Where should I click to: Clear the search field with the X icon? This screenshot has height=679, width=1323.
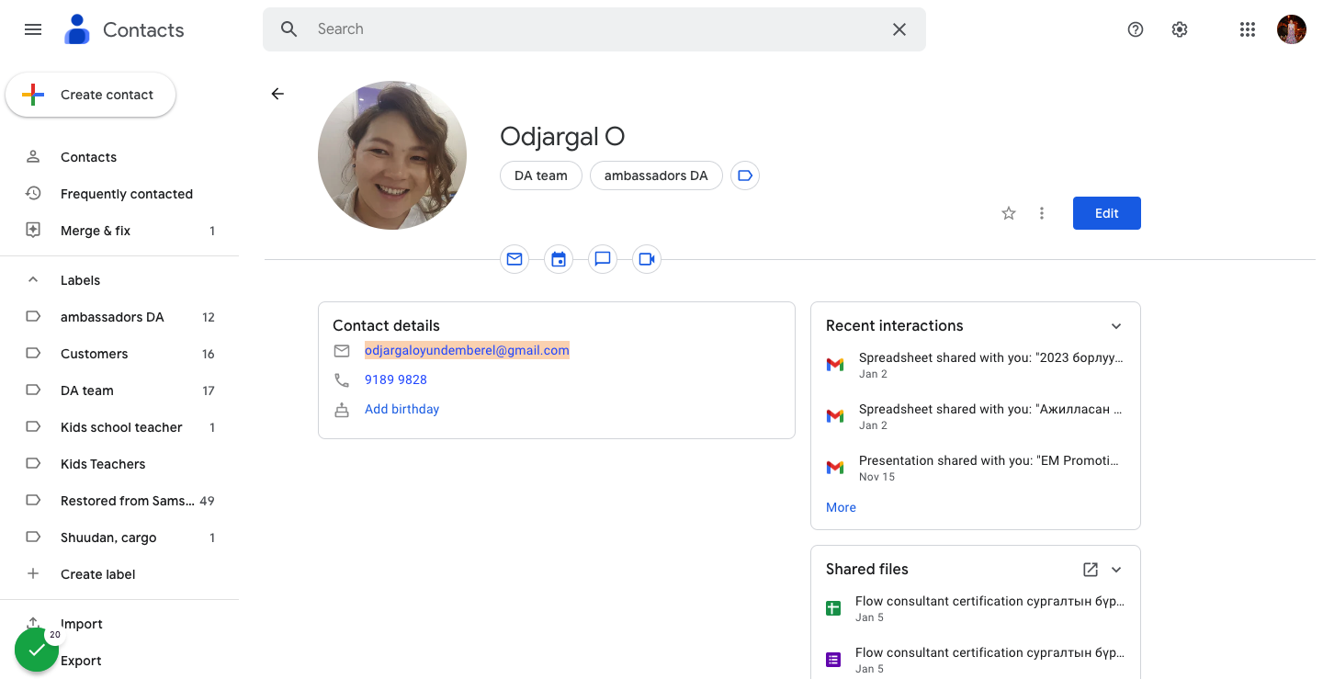pos(899,29)
